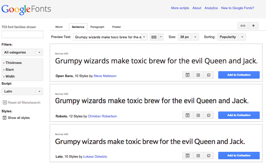
Task: Click the first action icon in Roboto row
Action: (x=187, y=115)
